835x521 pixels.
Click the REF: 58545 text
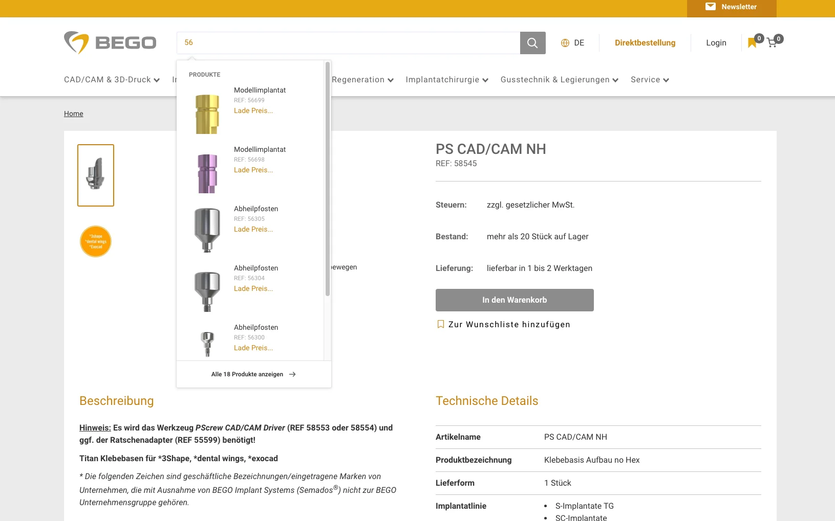[456, 164]
